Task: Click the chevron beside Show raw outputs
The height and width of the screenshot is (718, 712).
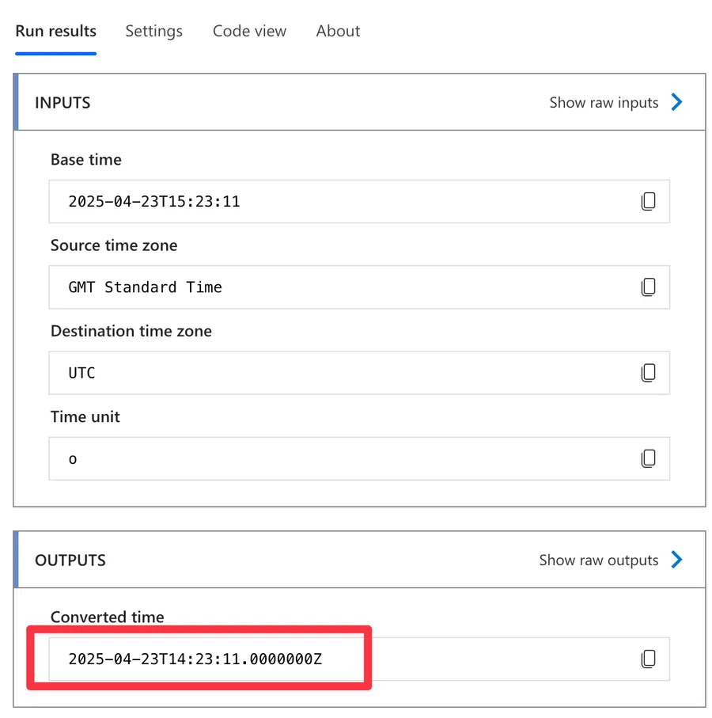Action: pos(676,560)
